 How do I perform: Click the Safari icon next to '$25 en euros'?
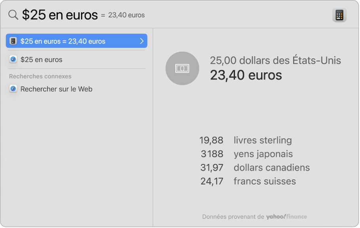tap(13, 59)
